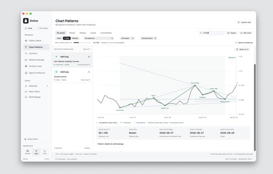Screen dimensions: 273x174
Task: Switch to the Indexes tab
Action: pos(83,33)
